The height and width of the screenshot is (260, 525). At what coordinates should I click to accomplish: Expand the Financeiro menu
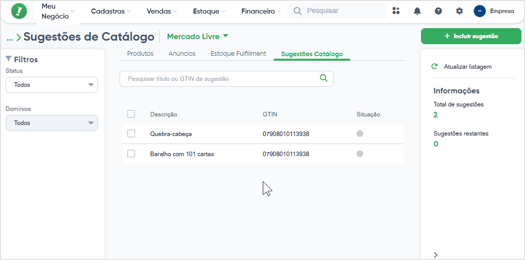262,12
